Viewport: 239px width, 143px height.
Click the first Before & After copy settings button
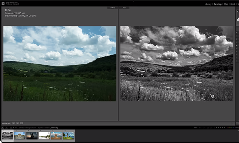13,124
